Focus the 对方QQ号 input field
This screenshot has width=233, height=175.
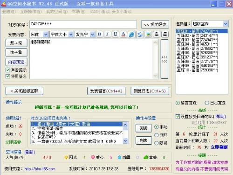pos(83,24)
